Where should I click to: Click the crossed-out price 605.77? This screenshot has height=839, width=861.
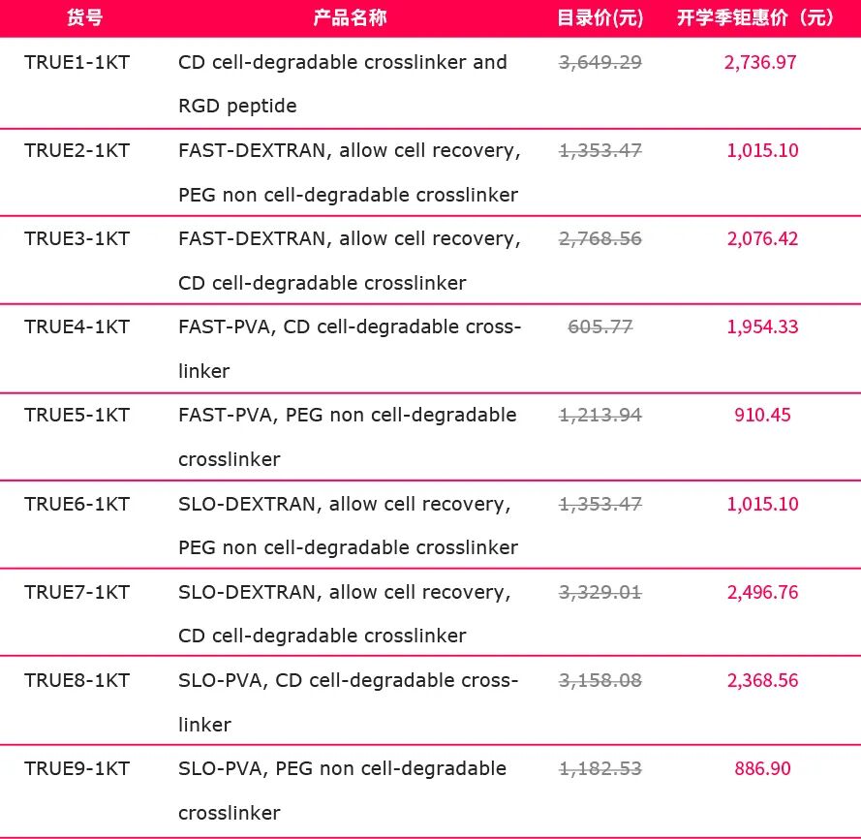click(600, 326)
